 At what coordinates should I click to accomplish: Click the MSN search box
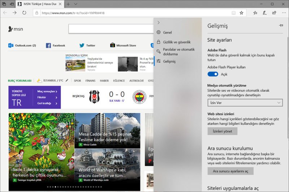111,29
